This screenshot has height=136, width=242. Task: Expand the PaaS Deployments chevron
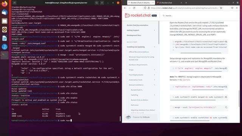pos(155,75)
